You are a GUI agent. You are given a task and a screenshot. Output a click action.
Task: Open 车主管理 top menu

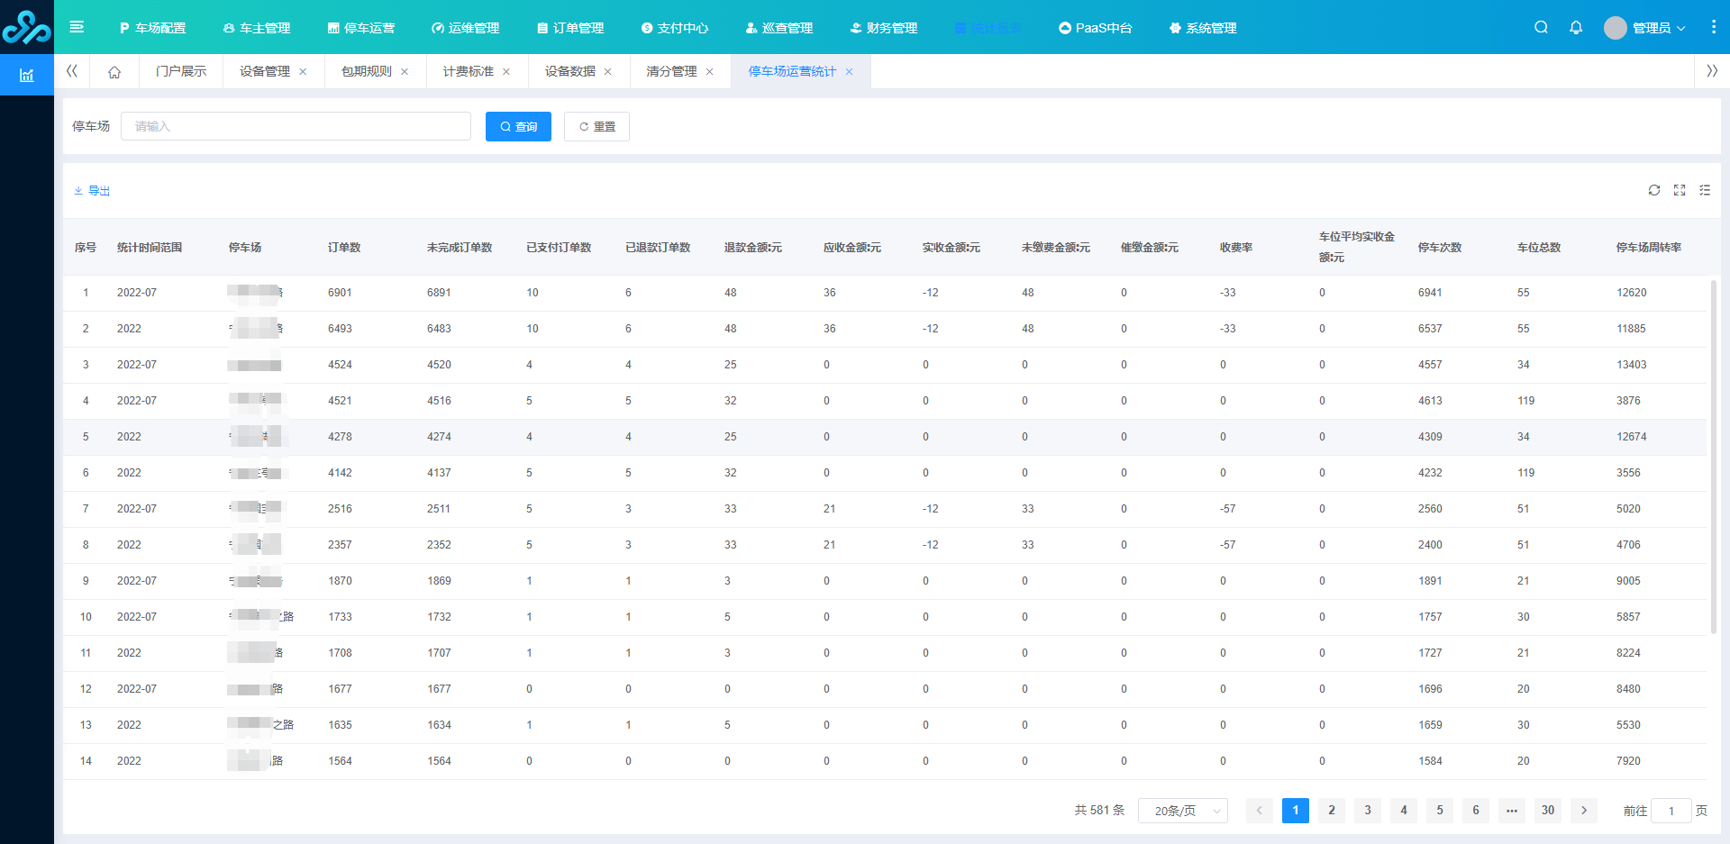click(257, 28)
